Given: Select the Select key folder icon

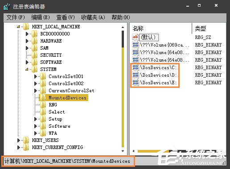Looking at the screenshot, I should (x=43, y=112).
